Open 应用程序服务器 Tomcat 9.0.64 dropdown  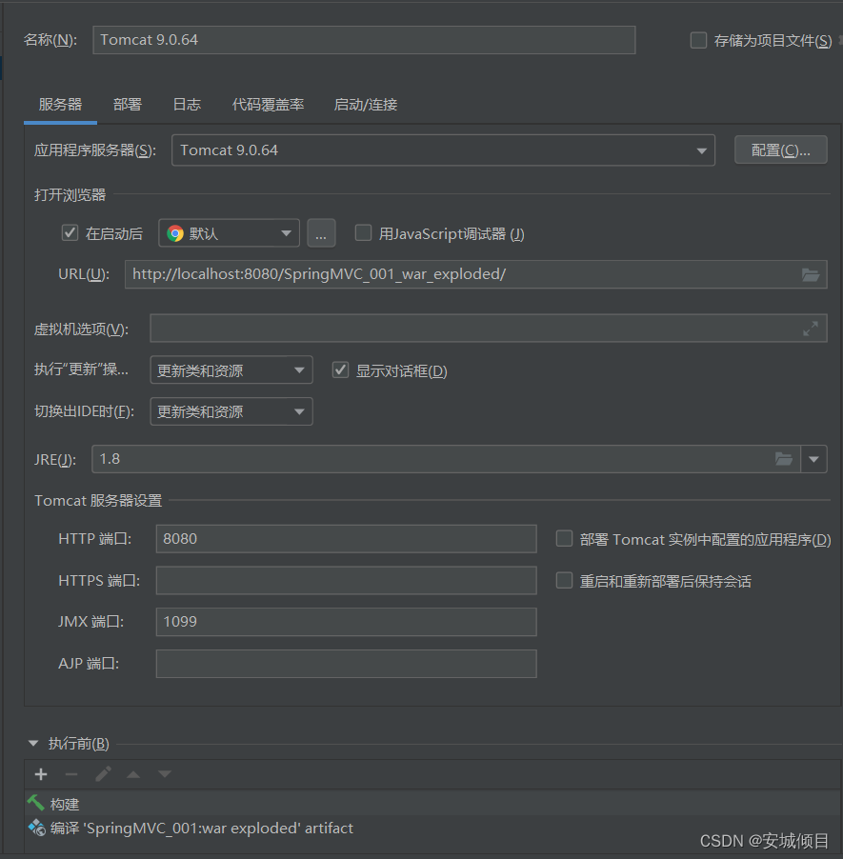click(444, 150)
